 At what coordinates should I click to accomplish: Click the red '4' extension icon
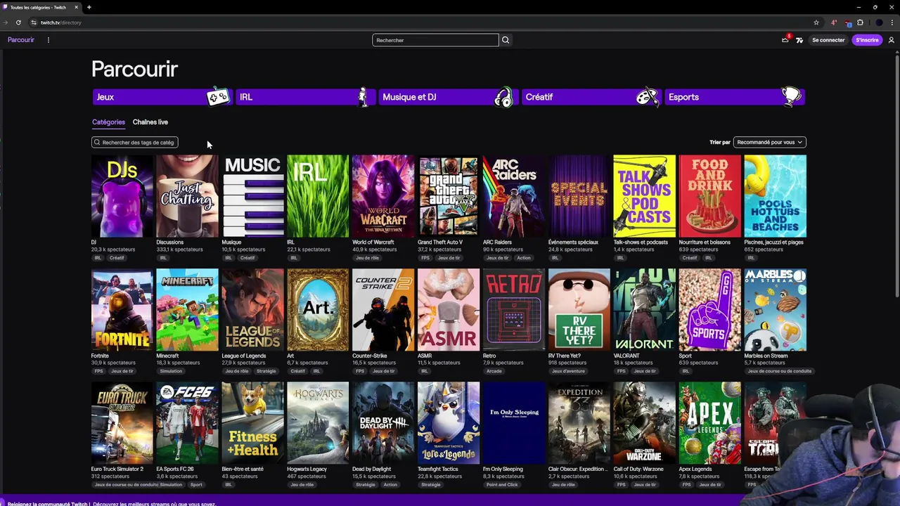[x=834, y=22]
